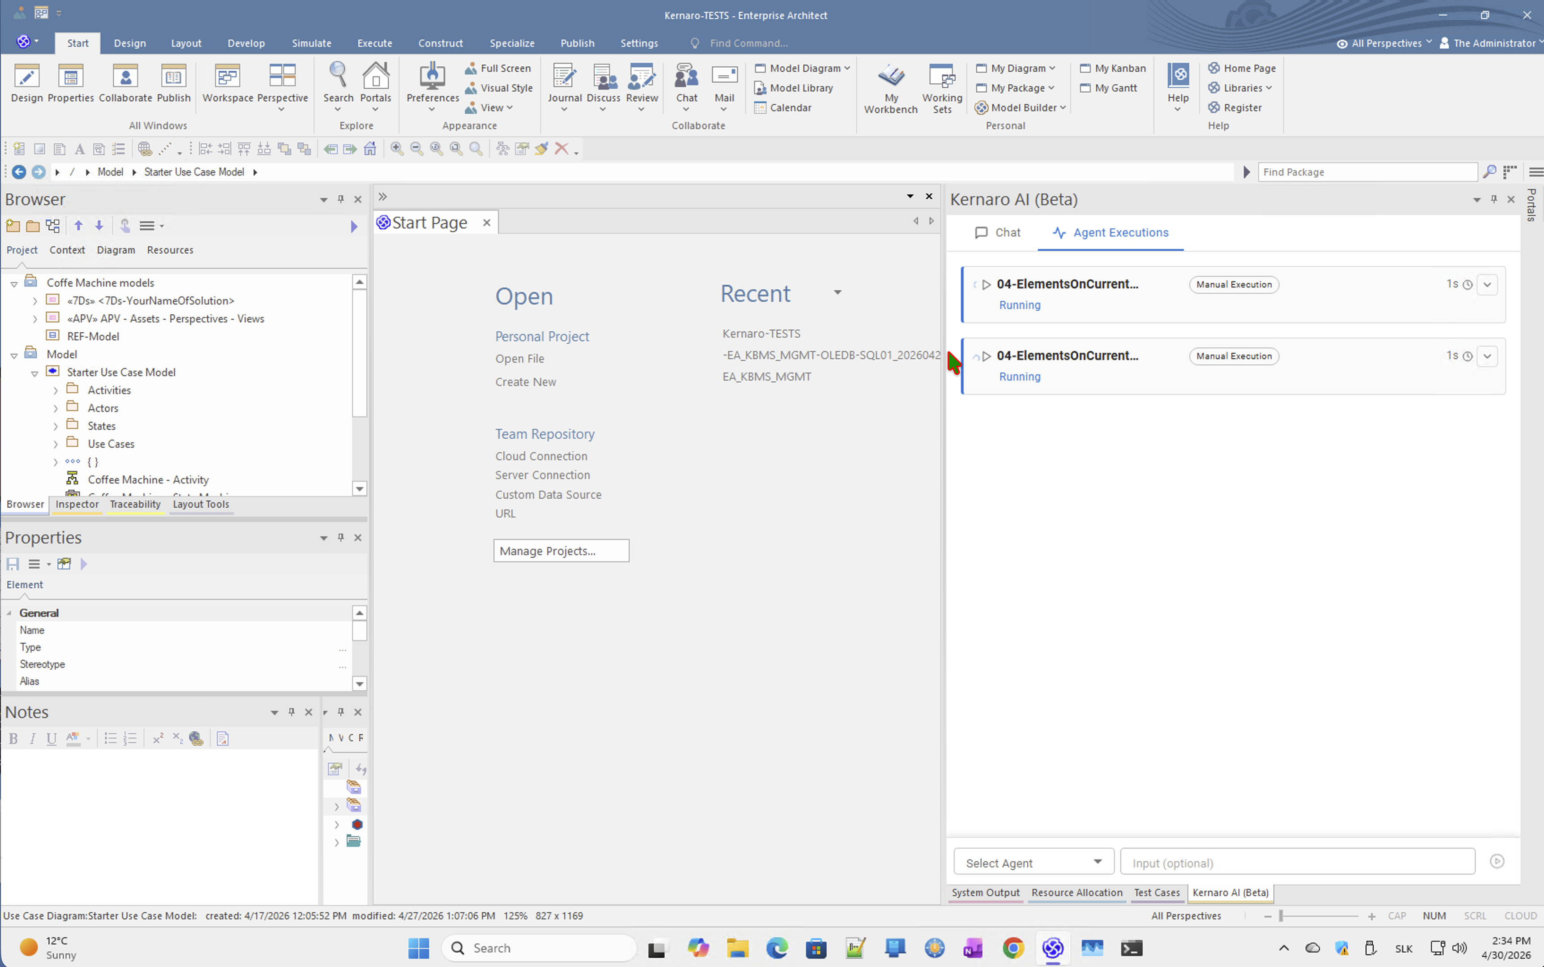Switch to the Simulate ribbon tab

312,43
